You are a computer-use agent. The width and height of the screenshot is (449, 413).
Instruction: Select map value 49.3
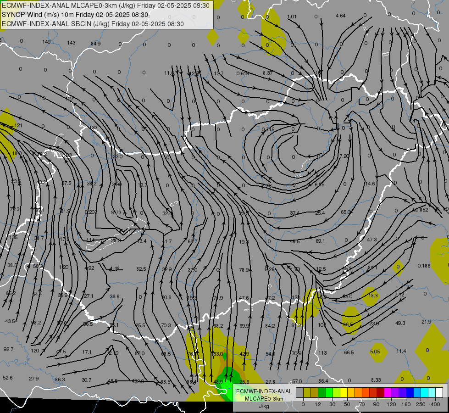pos(400,323)
